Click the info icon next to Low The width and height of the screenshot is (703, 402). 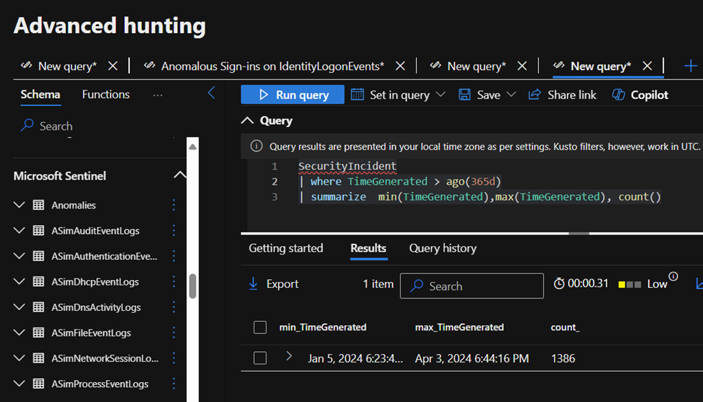pyautogui.click(x=673, y=277)
